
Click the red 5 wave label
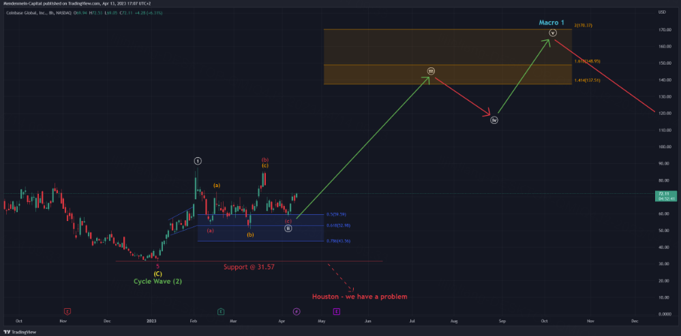tap(157, 266)
